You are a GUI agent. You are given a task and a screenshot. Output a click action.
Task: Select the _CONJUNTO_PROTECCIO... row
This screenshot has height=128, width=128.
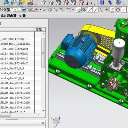point(17,39)
